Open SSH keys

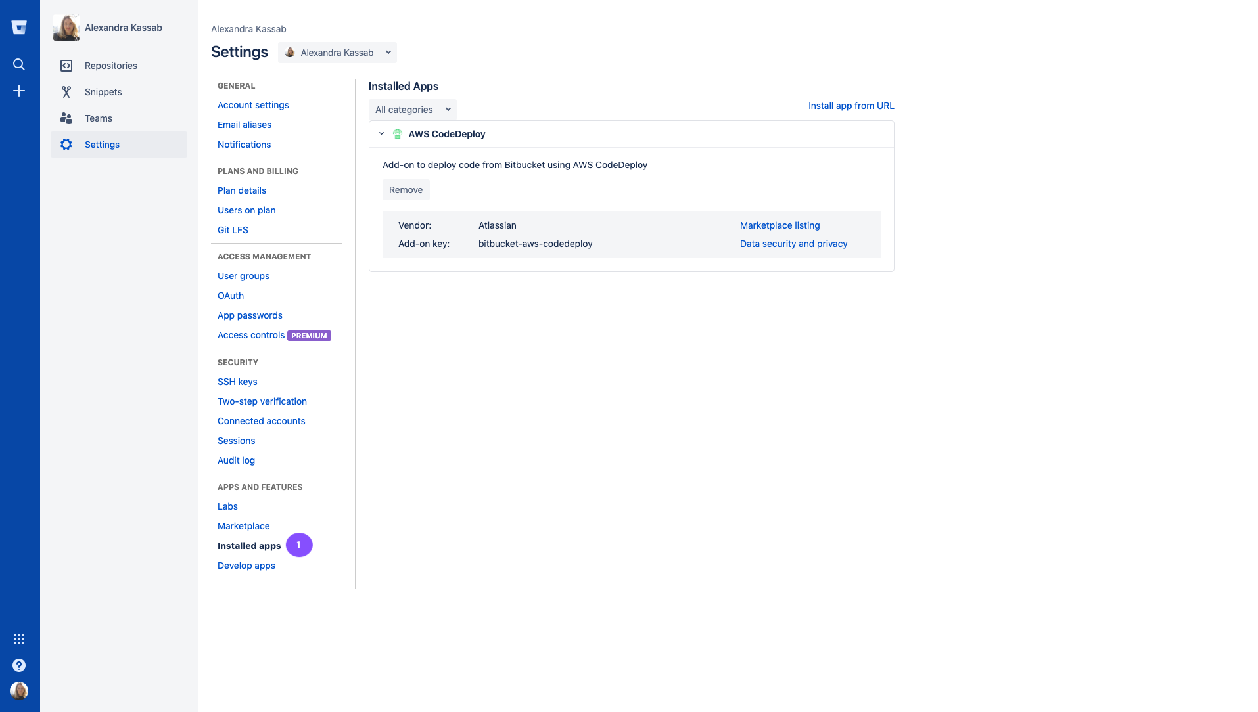(237, 382)
